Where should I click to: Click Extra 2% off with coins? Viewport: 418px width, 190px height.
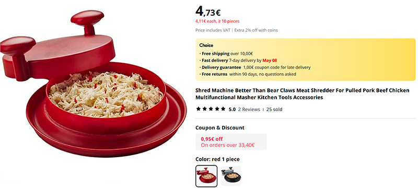coord(256,30)
